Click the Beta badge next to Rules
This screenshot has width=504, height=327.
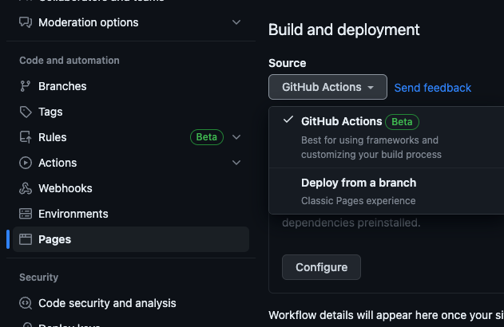207,137
